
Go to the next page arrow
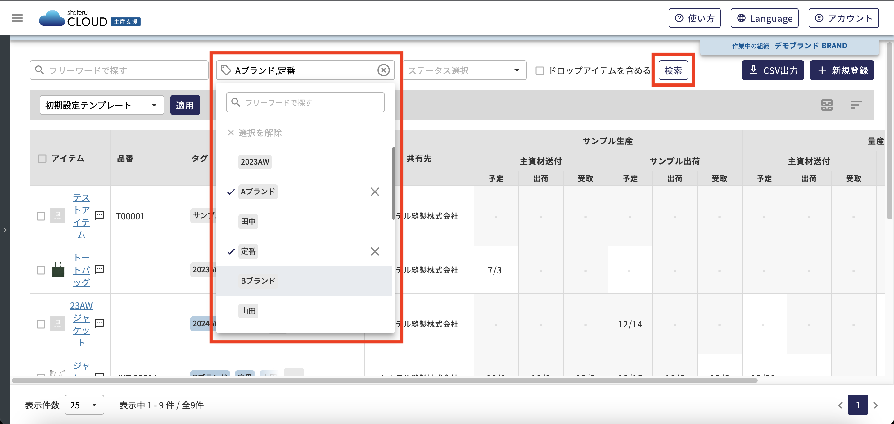pos(875,405)
